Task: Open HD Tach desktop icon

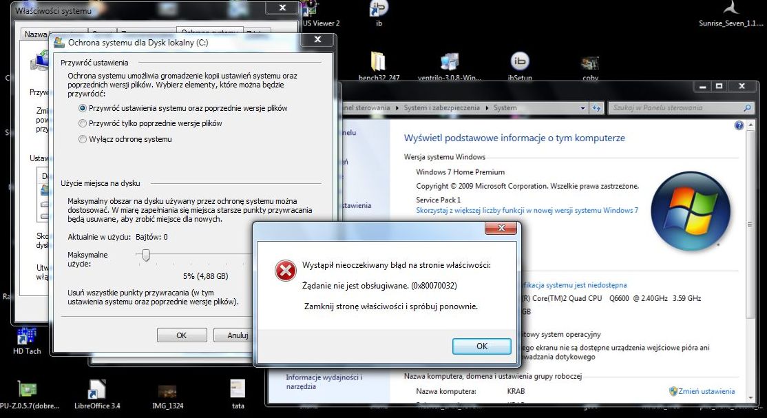Action: pyautogui.click(x=27, y=341)
